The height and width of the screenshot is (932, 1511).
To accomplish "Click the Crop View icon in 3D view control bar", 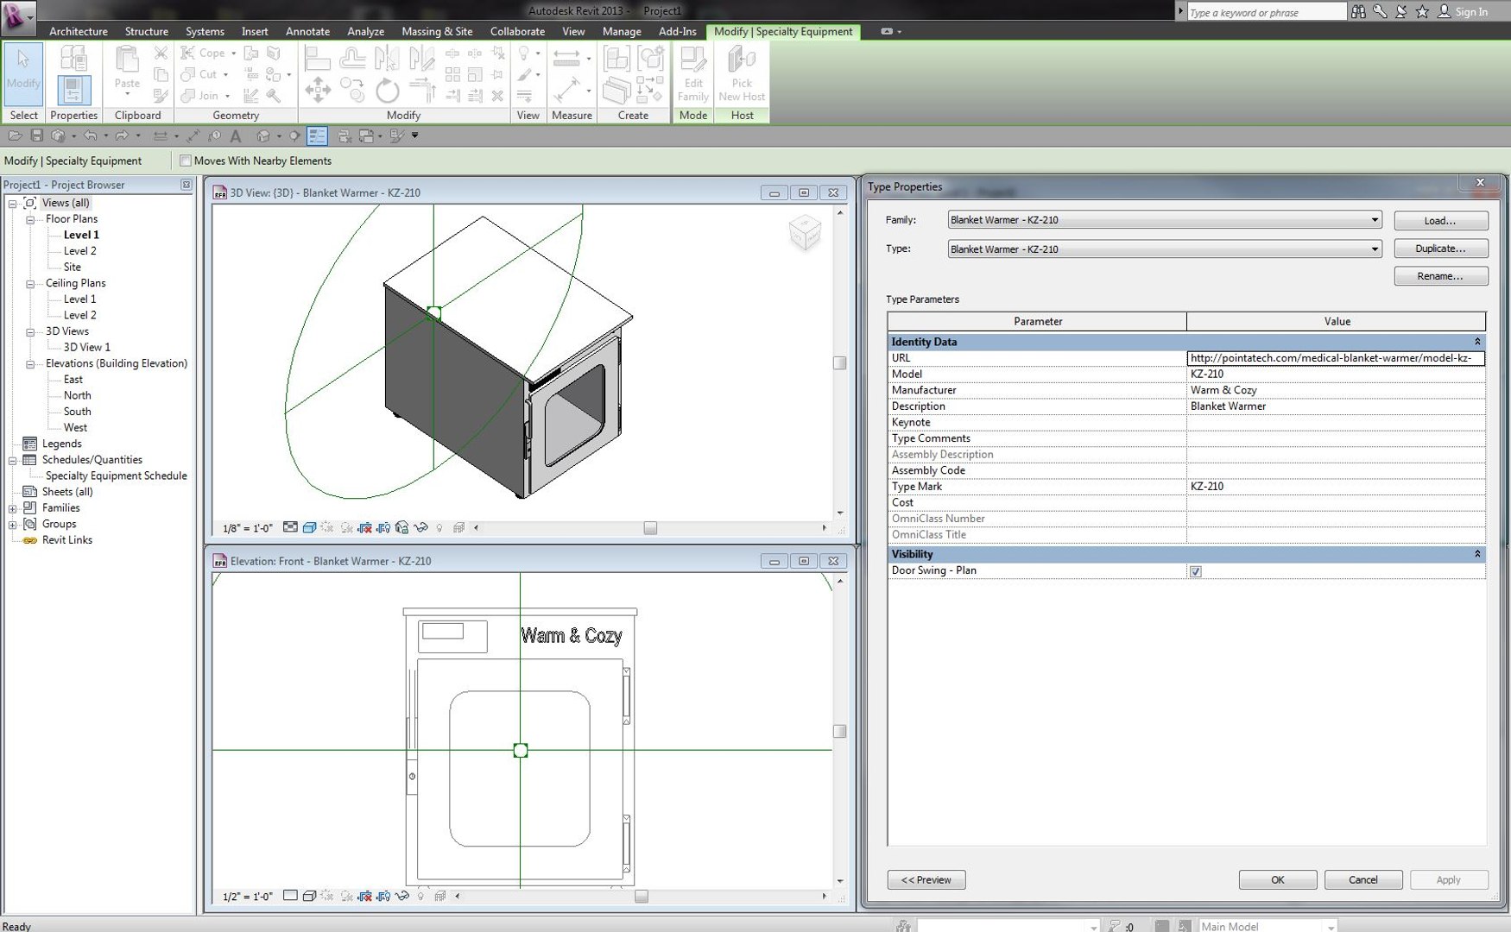I will click(x=364, y=527).
